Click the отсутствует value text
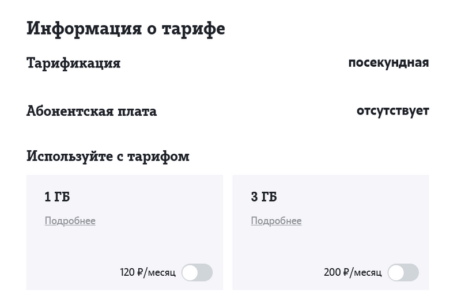This screenshot has height=304, width=461. pos(393,110)
